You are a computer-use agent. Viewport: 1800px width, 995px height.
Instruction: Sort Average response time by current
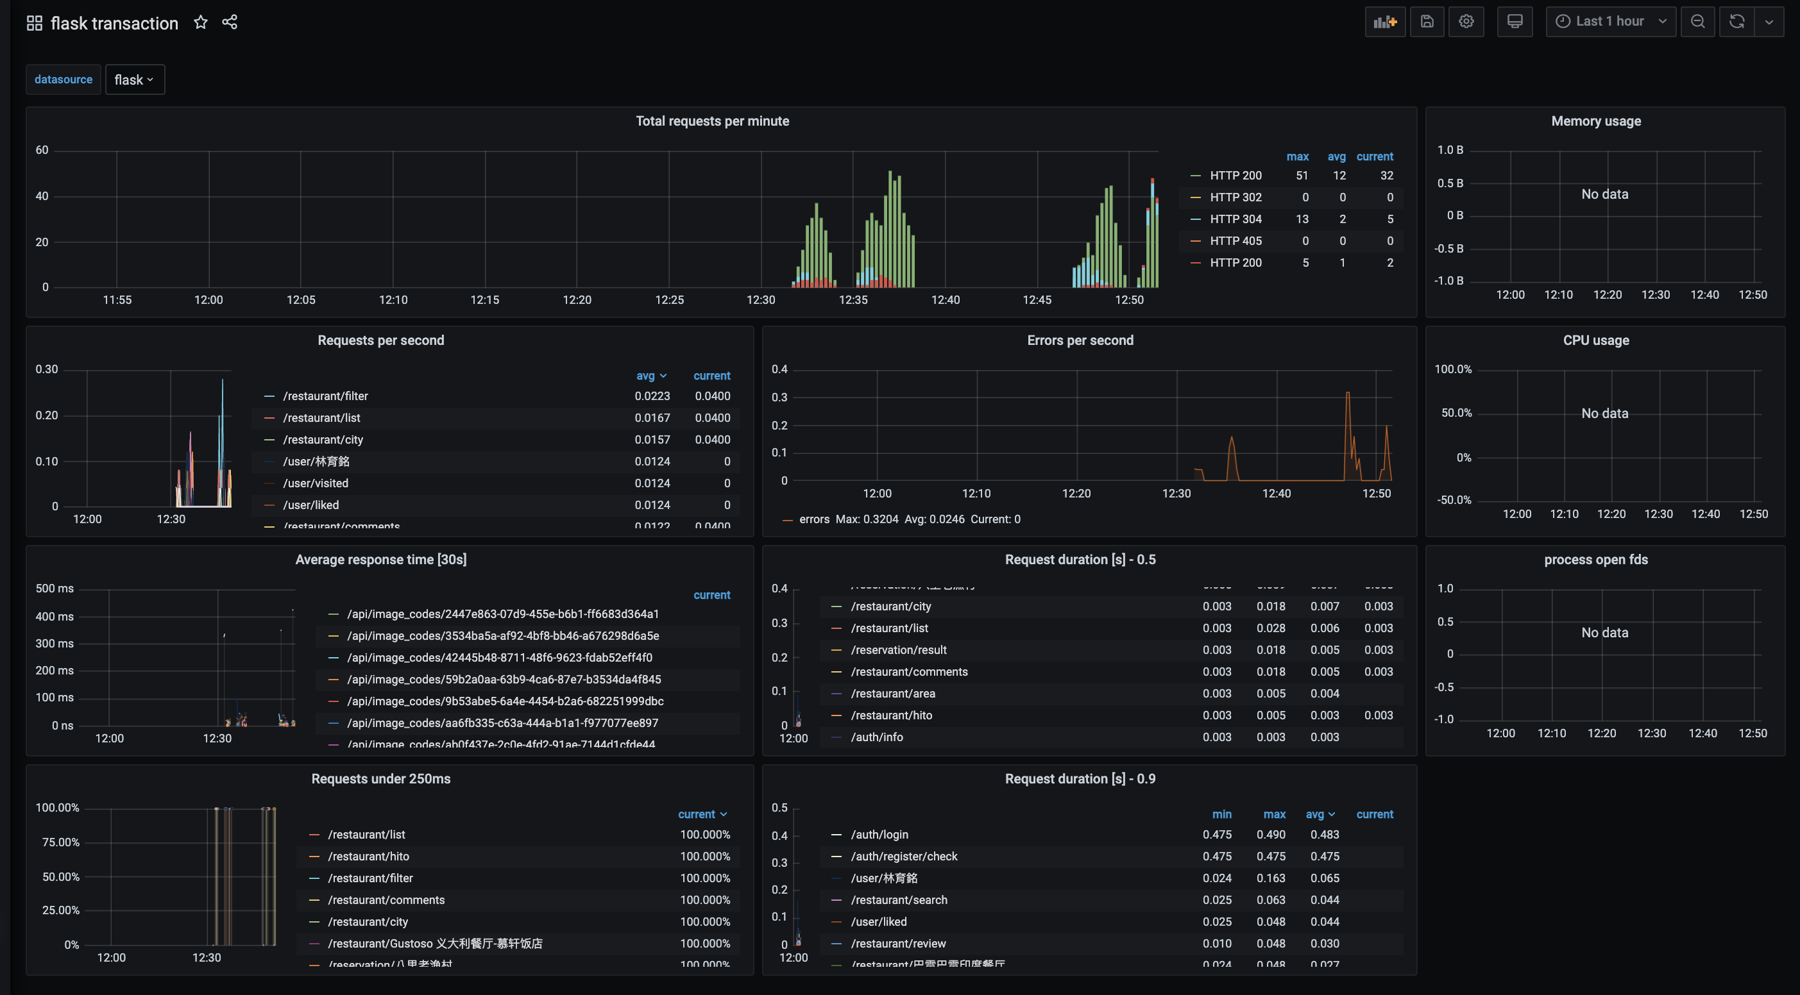(x=711, y=595)
